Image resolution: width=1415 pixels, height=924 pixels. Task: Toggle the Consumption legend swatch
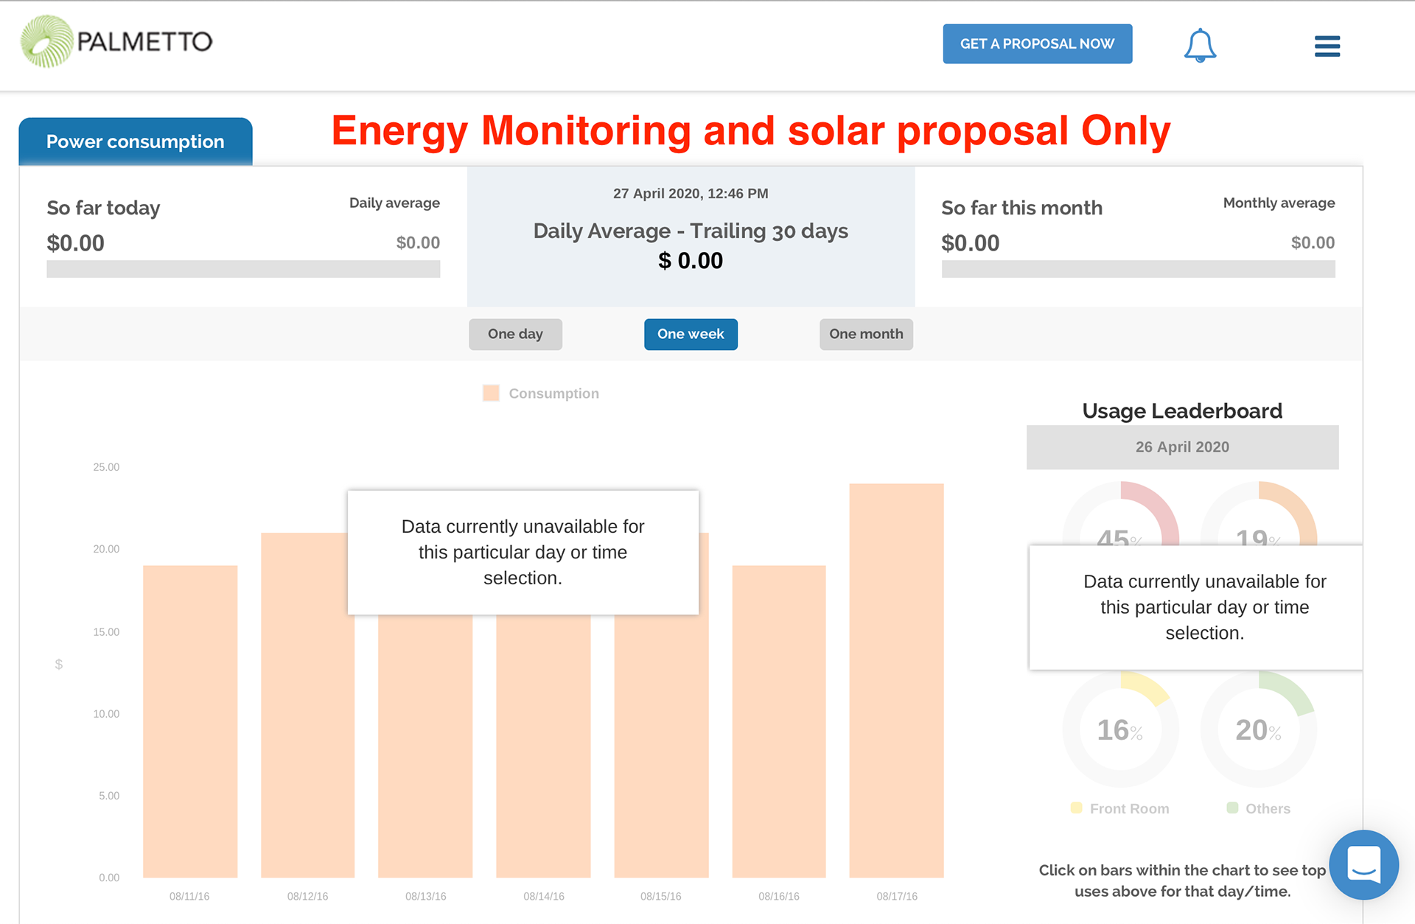click(x=491, y=393)
